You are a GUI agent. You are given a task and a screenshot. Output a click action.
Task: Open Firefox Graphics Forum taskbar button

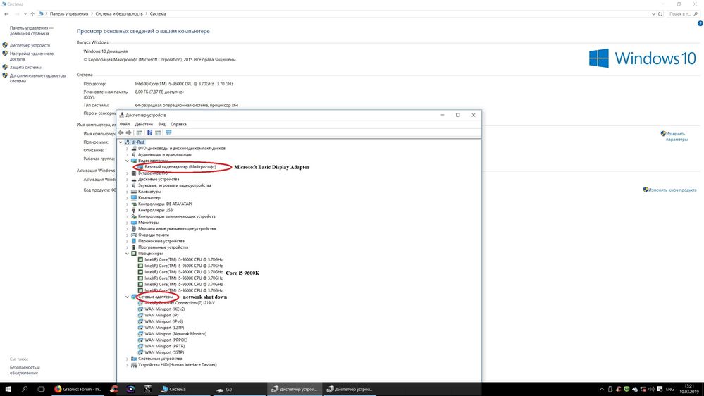pos(78,389)
